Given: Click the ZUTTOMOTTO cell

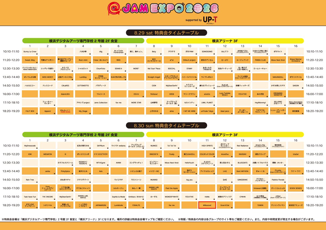Looking at the screenshot, I should (83, 85).
